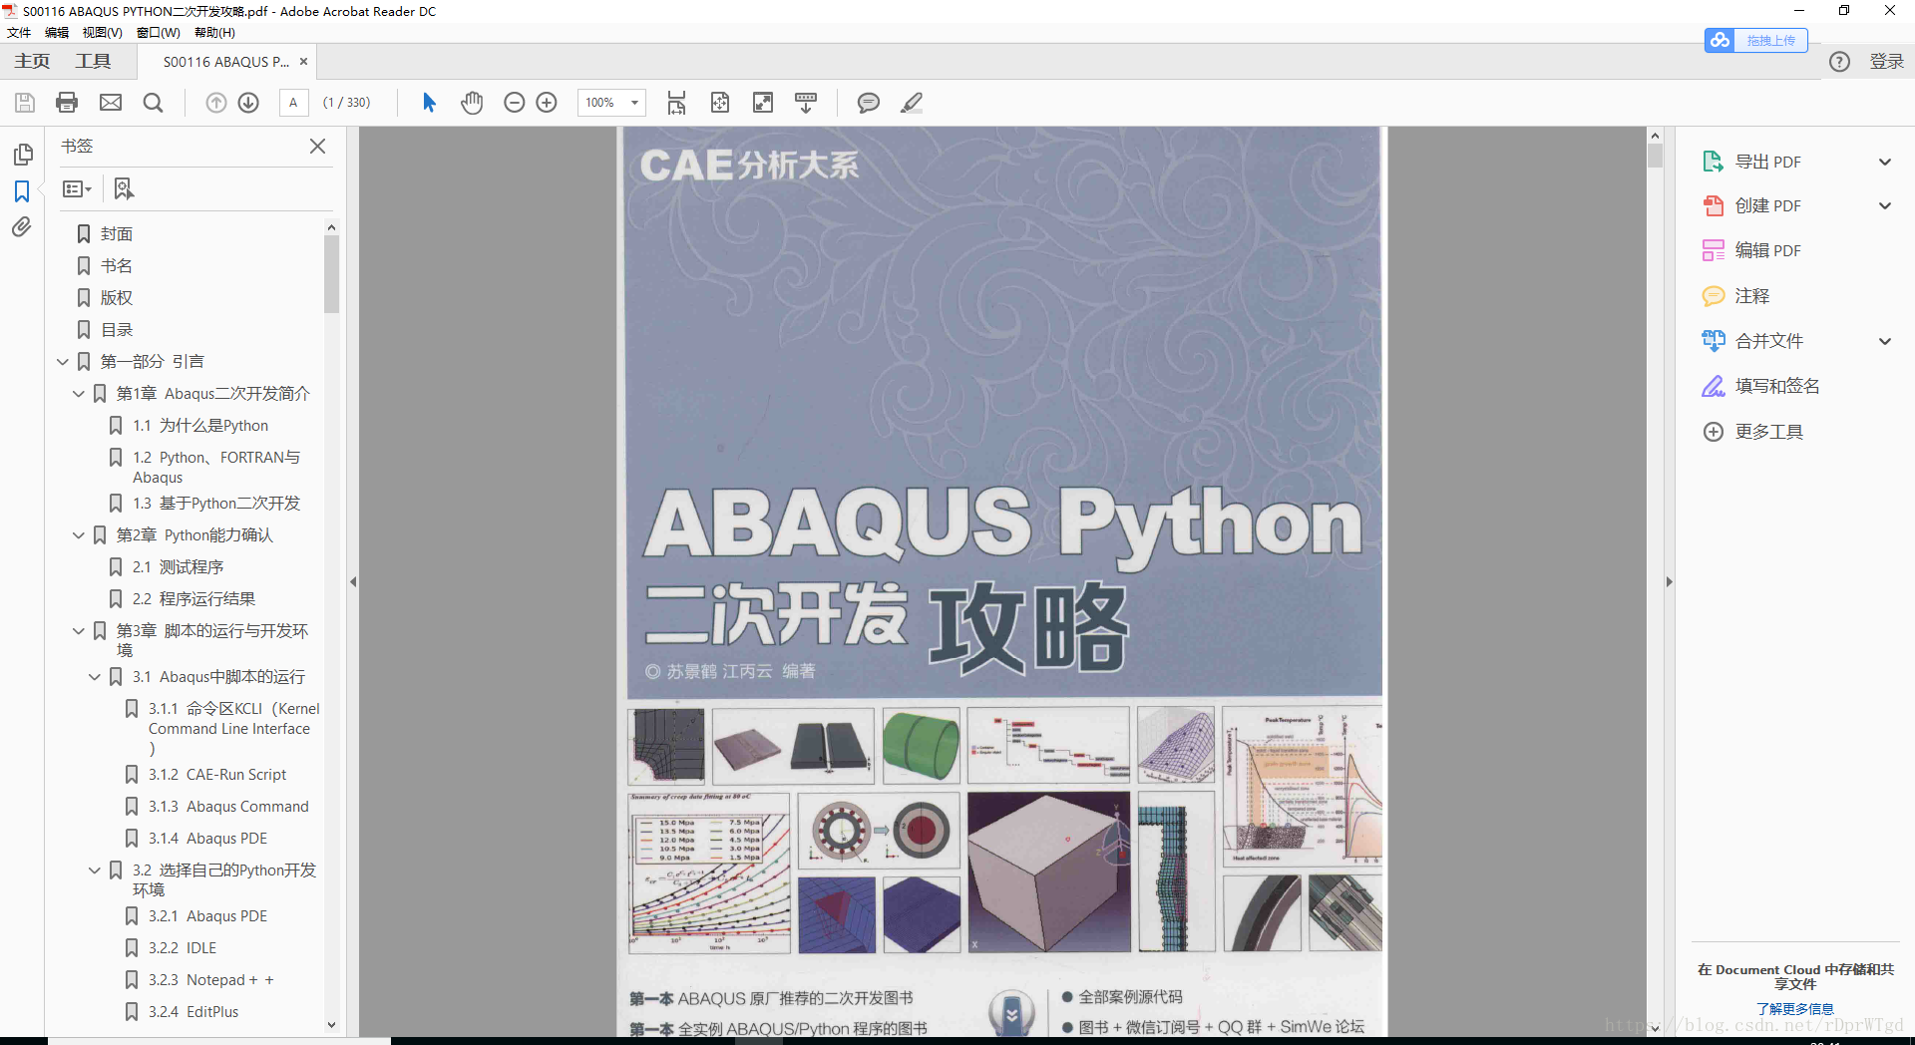Close the S00116 ABAQUS document tab

303,62
